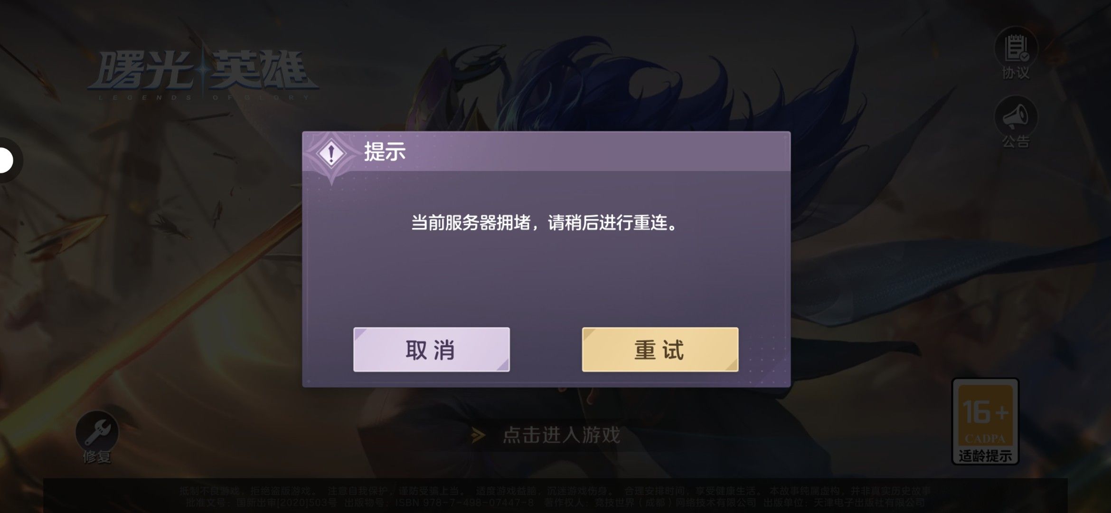Click the LEGENDS OF GLORY subtitle under logo
Viewport: 1111px width, 513px height.
tap(204, 97)
